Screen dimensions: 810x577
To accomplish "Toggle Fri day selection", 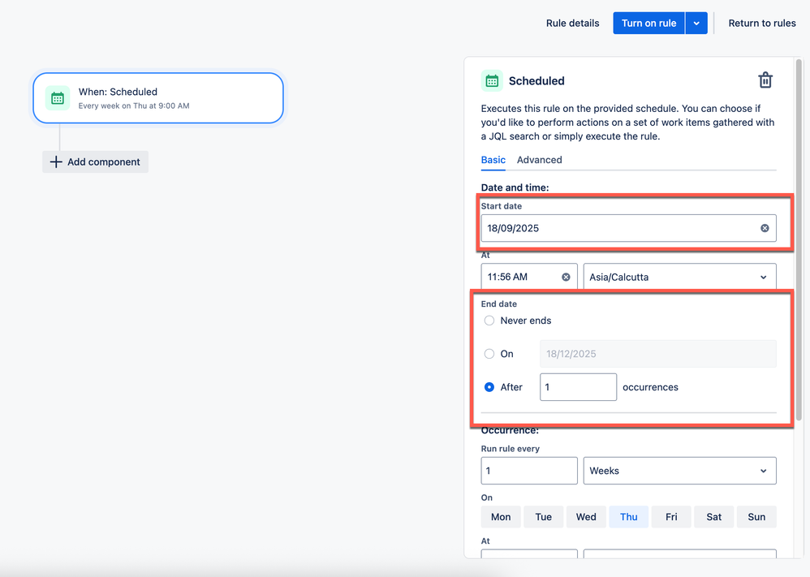I will click(x=671, y=517).
